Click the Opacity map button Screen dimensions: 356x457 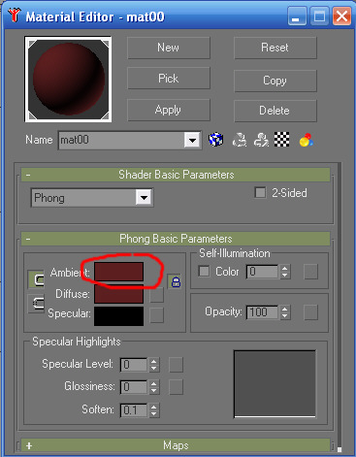click(x=310, y=312)
